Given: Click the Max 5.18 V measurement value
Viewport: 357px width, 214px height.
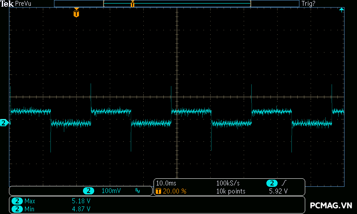Looking at the screenshot, I should (x=81, y=201).
